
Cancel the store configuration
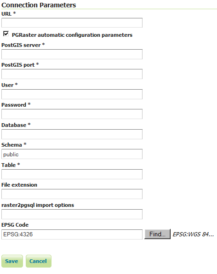click(39, 261)
